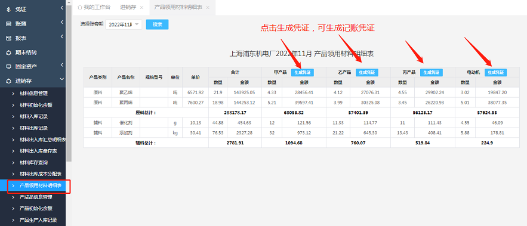Close the 进销存 tab
This screenshot has height=226, width=527.
(141, 7)
